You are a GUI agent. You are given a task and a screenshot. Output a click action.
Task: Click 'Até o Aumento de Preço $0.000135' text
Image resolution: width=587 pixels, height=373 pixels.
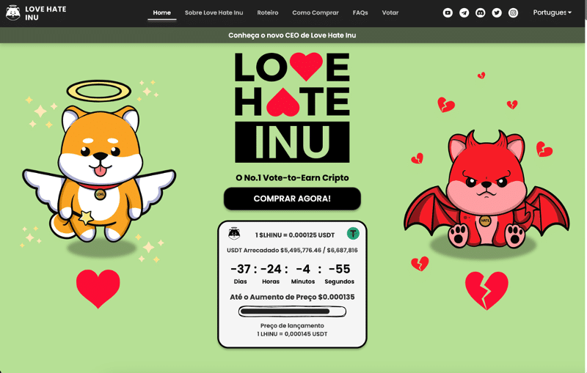tap(292, 297)
